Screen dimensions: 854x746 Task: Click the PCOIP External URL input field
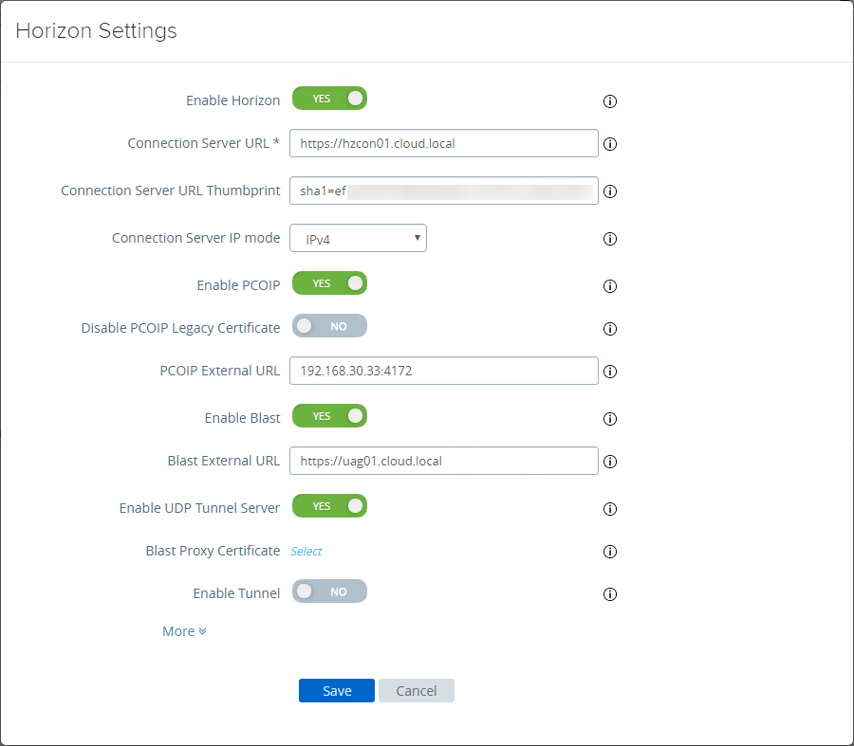pos(443,371)
